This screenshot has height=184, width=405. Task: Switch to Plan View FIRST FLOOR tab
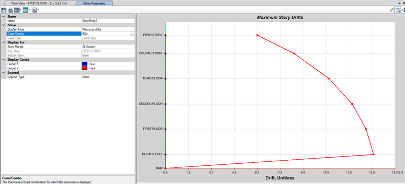click(x=39, y=4)
